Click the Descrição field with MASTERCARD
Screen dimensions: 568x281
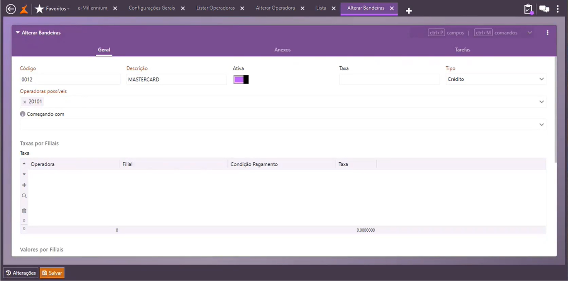[176, 79]
